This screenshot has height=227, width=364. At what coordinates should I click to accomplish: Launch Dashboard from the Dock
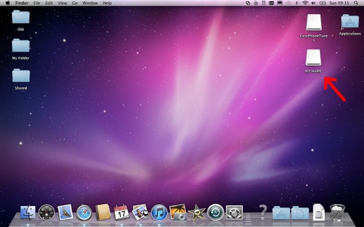click(x=47, y=213)
